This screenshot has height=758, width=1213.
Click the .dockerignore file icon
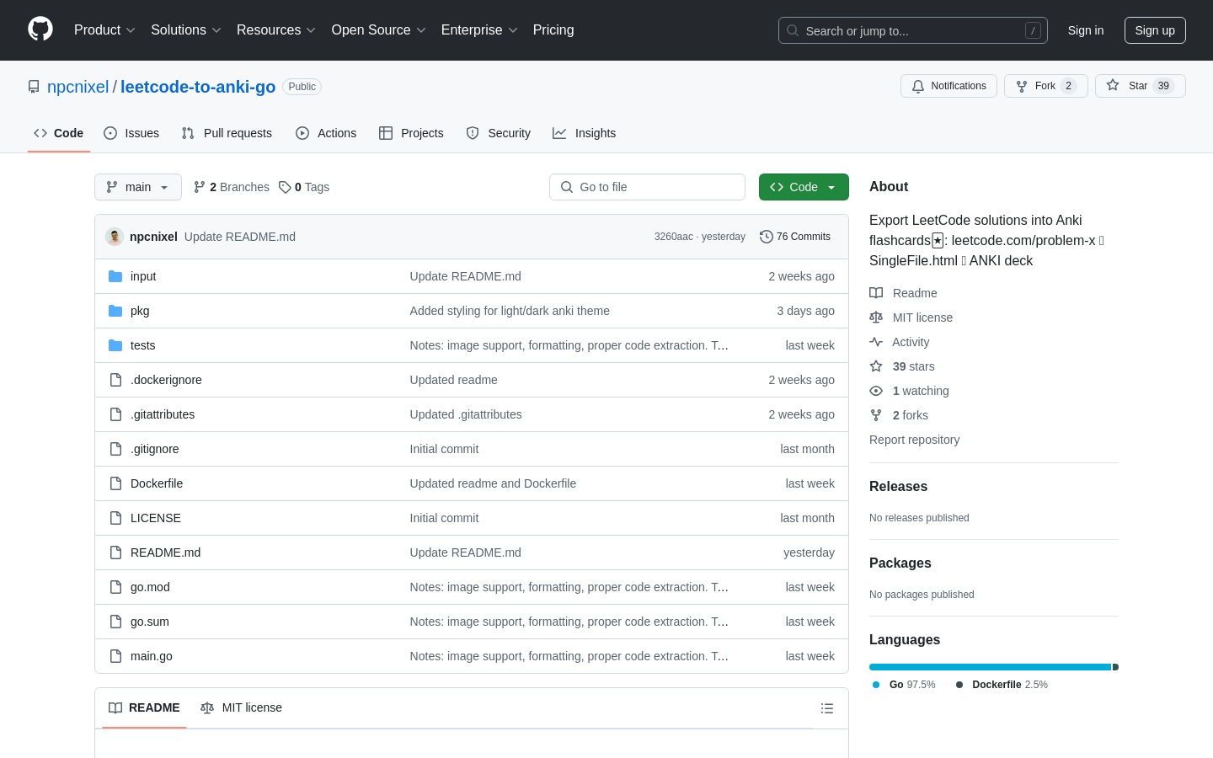click(115, 380)
